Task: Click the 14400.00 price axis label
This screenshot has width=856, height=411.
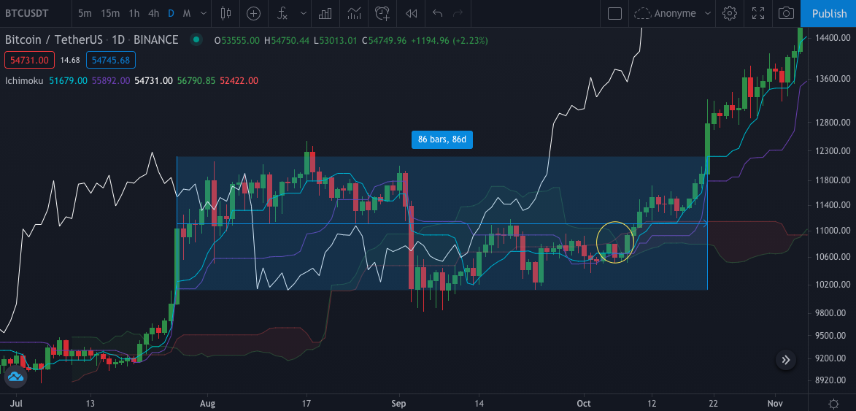Action: (x=831, y=38)
